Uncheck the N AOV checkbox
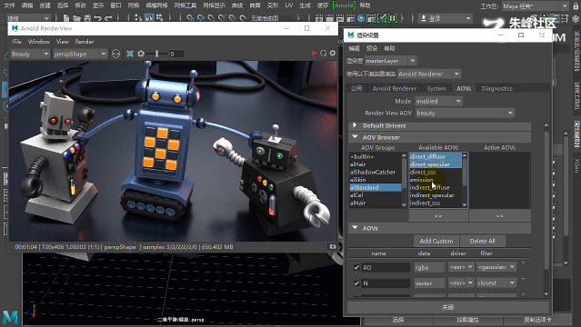Image resolution: width=581 pixels, height=327 pixels. pos(356,283)
